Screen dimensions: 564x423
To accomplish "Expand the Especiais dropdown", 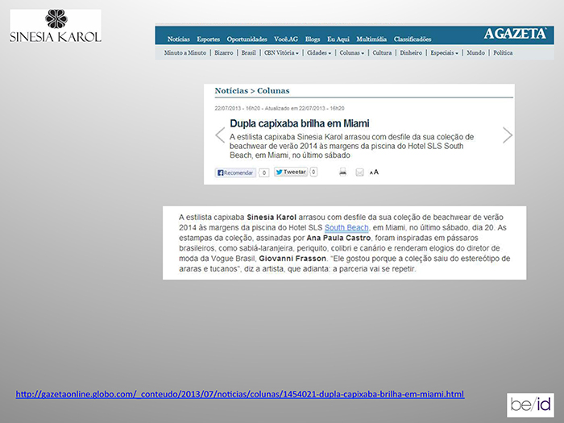I will pos(445,53).
